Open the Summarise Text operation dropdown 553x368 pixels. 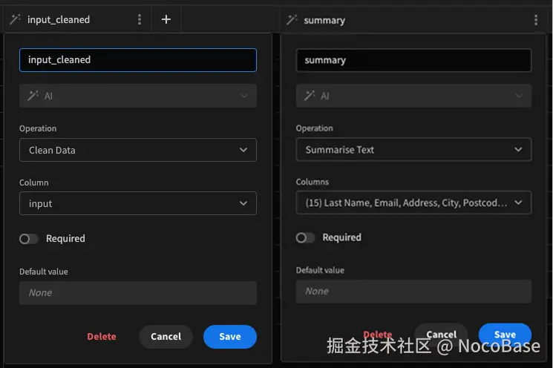(x=413, y=149)
